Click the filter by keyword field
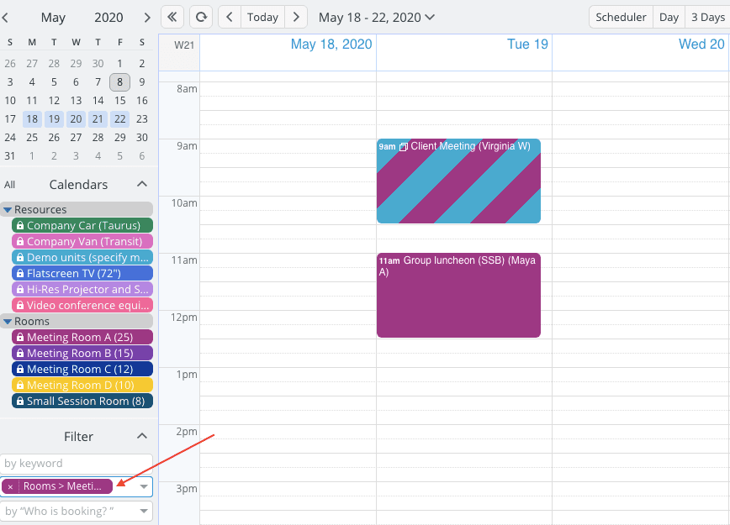730x525 pixels. (x=77, y=463)
